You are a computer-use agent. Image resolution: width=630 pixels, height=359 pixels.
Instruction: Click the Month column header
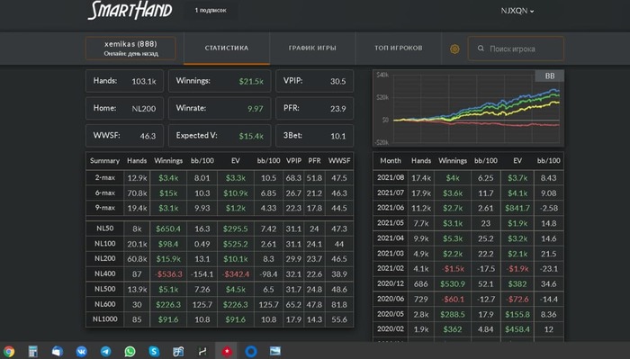click(390, 161)
